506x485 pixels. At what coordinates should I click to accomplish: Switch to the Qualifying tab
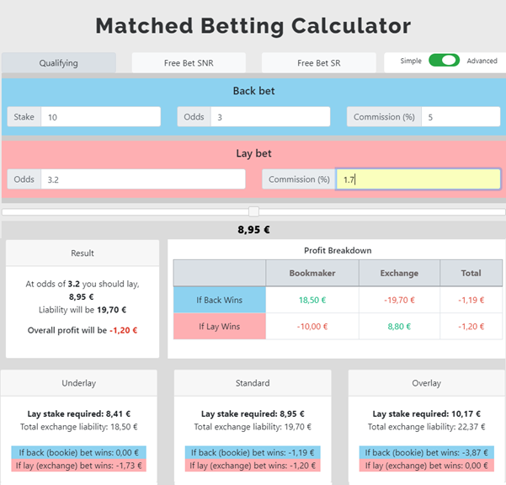click(59, 63)
